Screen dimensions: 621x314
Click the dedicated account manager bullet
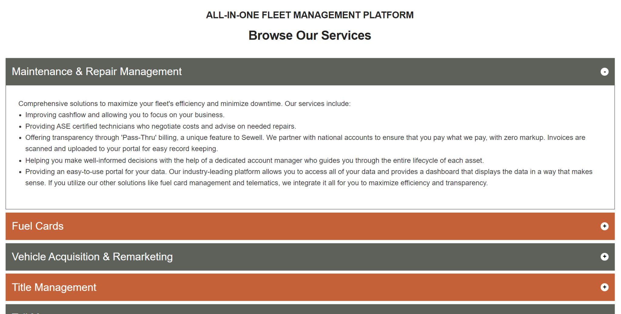point(254,160)
